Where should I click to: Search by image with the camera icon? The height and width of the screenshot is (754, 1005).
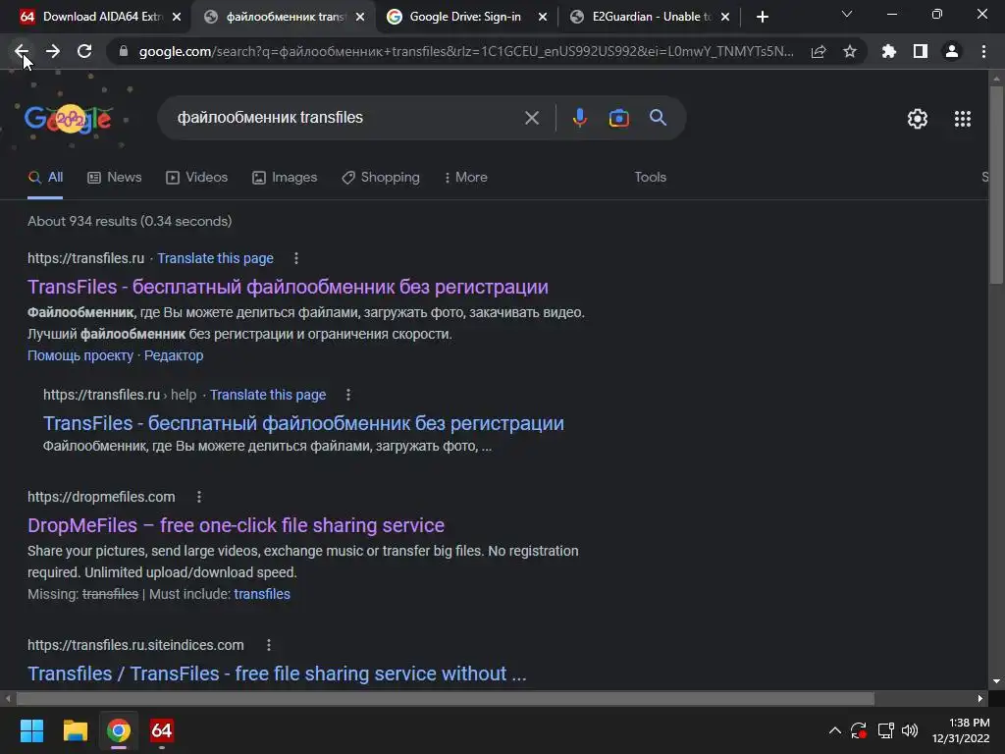point(618,118)
